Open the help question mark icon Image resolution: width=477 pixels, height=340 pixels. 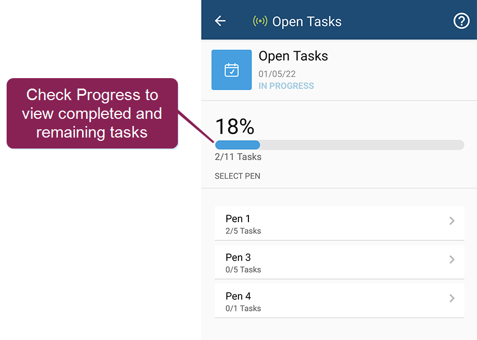coord(461,21)
